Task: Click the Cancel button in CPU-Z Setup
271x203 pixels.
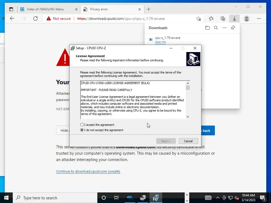Action: coord(188,141)
